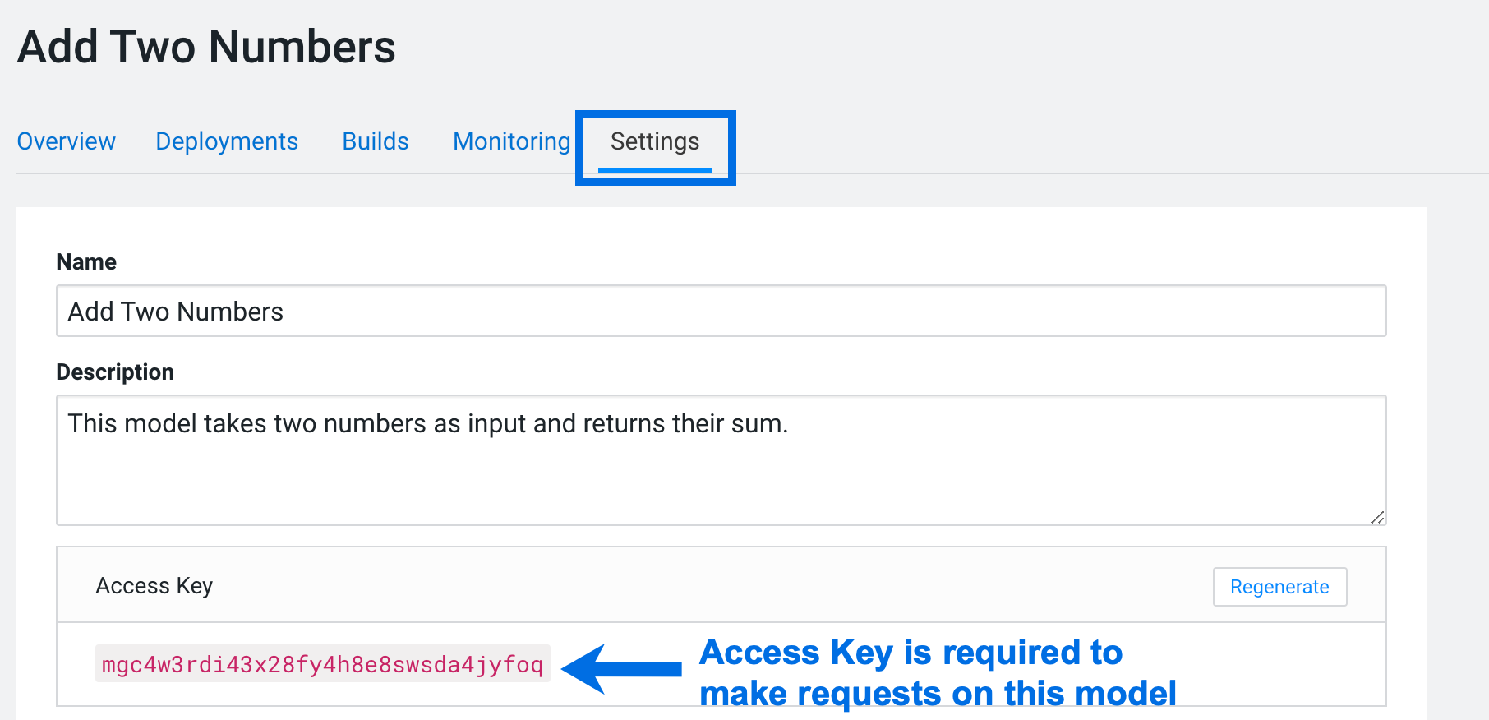Click the 'Add Two Numbers' page heading
Image resolution: width=1489 pixels, height=720 pixels.
pyautogui.click(x=206, y=47)
